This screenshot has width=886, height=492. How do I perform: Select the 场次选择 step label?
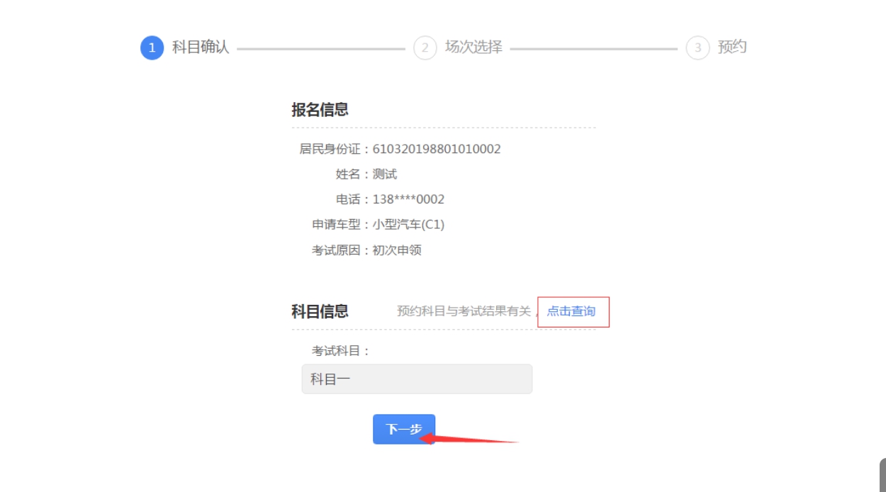(x=473, y=47)
